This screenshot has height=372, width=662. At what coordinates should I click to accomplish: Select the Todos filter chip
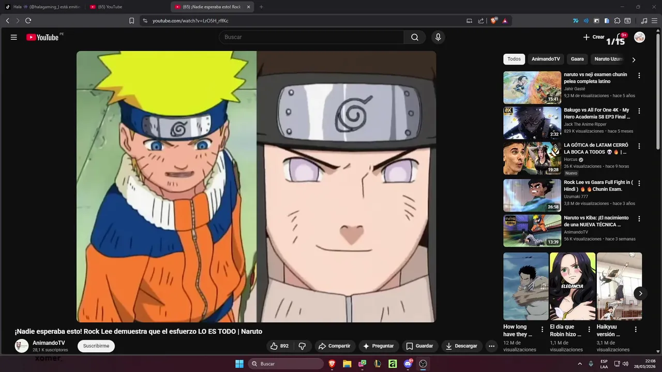point(514,59)
